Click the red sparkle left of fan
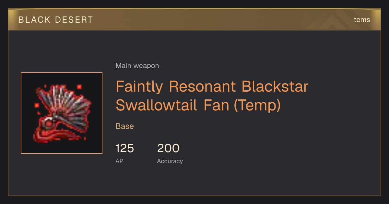The image size is (389, 204). click(x=37, y=105)
